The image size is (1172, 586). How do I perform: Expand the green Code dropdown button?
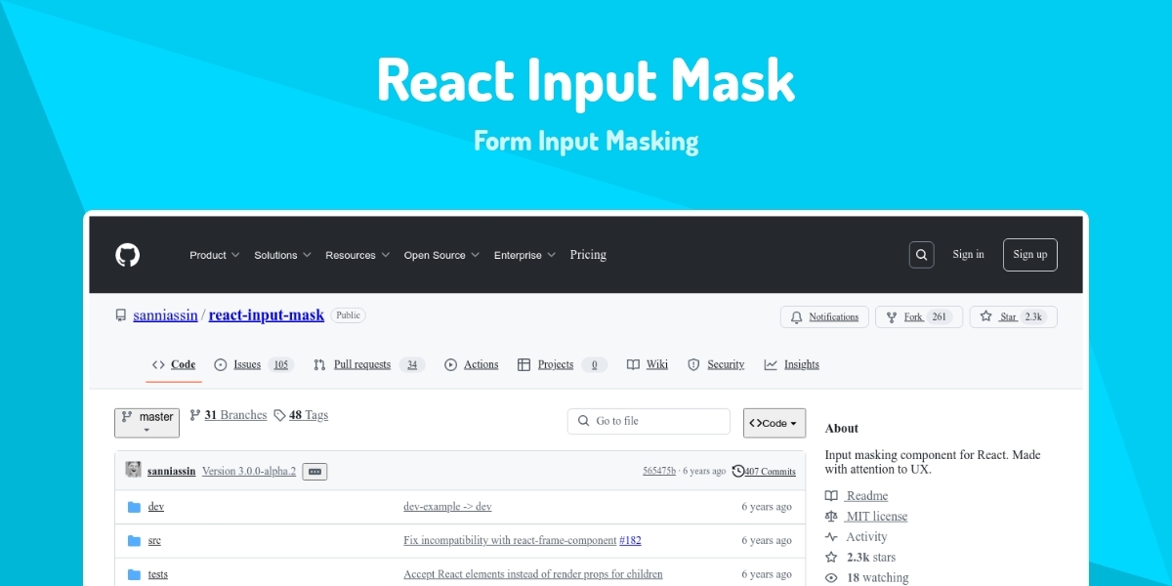pos(774,423)
